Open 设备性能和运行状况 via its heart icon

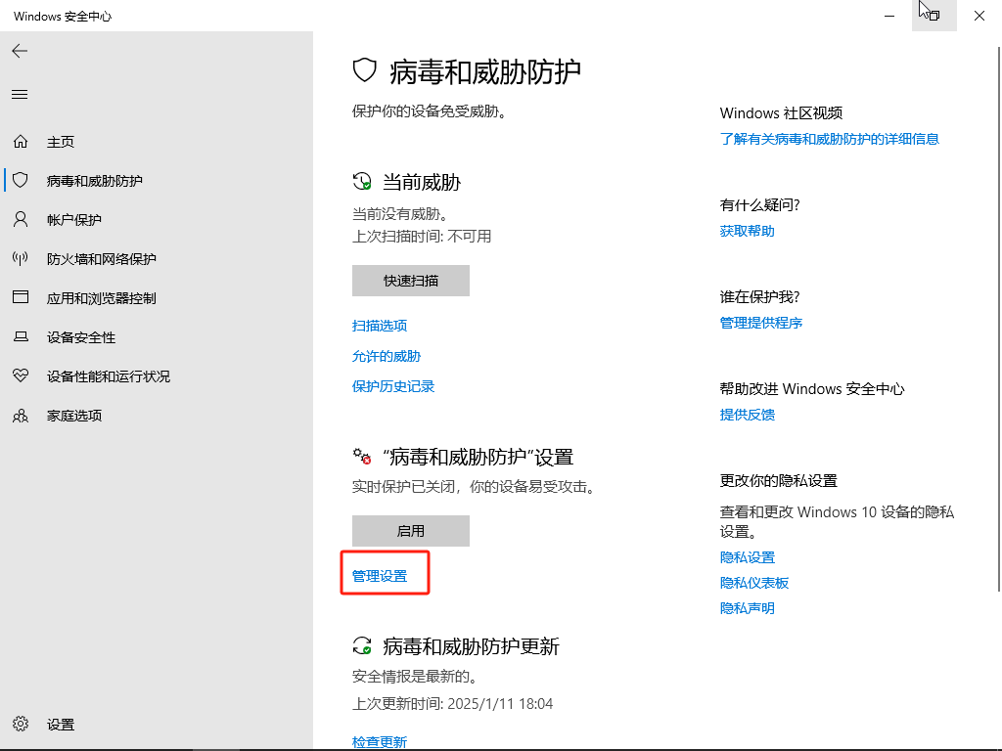[x=20, y=375]
